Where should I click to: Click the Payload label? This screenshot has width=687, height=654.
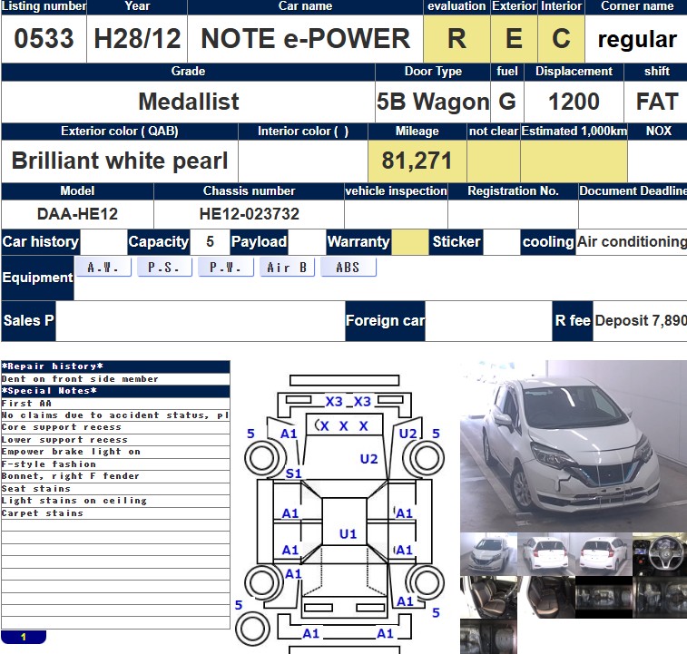(259, 242)
